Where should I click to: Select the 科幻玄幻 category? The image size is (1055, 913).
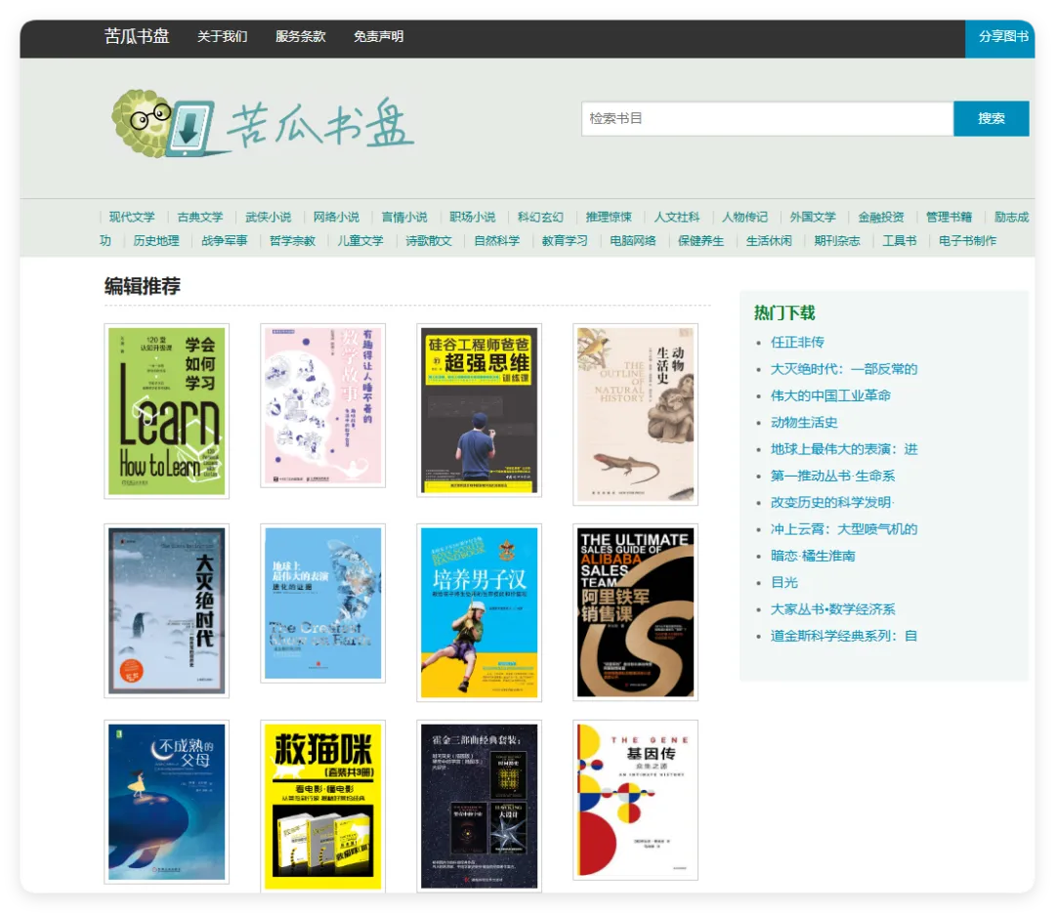click(x=540, y=217)
